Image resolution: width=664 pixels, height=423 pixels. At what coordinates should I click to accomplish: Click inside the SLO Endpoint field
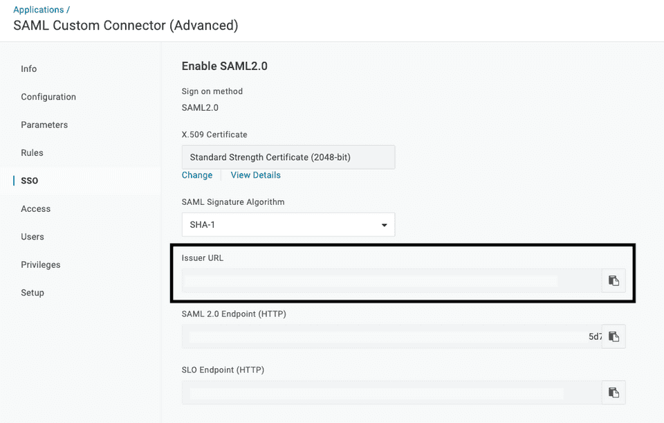387,393
